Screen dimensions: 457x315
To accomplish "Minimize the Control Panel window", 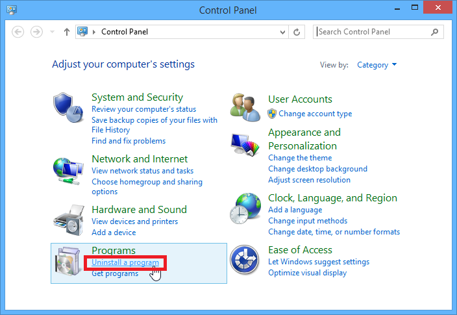I will tap(397, 8).
